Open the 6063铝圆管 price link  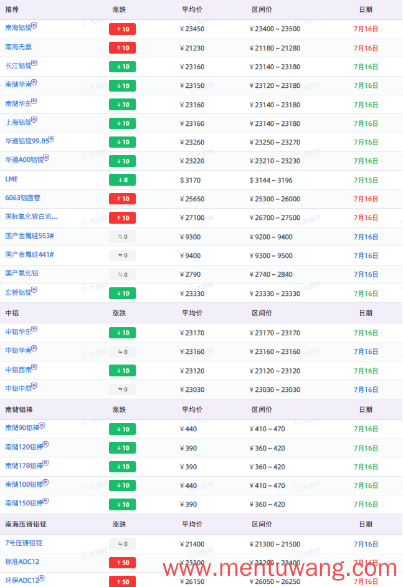(23, 198)
